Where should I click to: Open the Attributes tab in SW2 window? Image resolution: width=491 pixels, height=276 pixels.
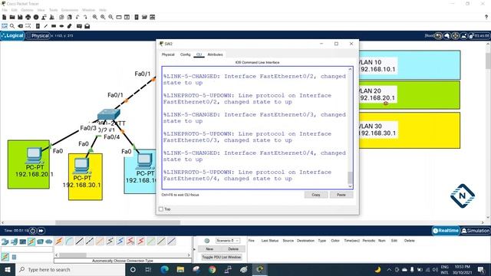(x=216, y=54)
